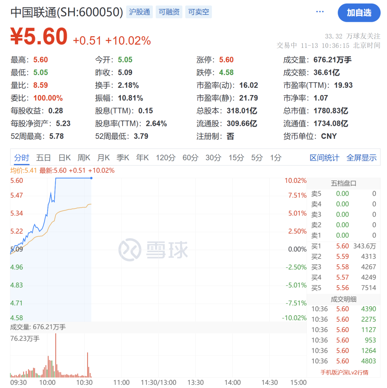Select the 月K chart tab
Screen dimensions: 387x388
pyautogui.click(x=103, y=158)
